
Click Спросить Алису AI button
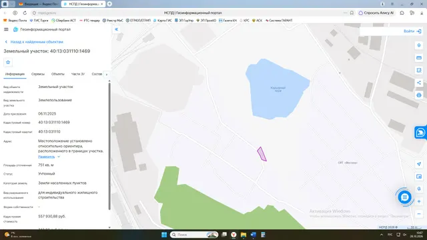coord(376,13)
